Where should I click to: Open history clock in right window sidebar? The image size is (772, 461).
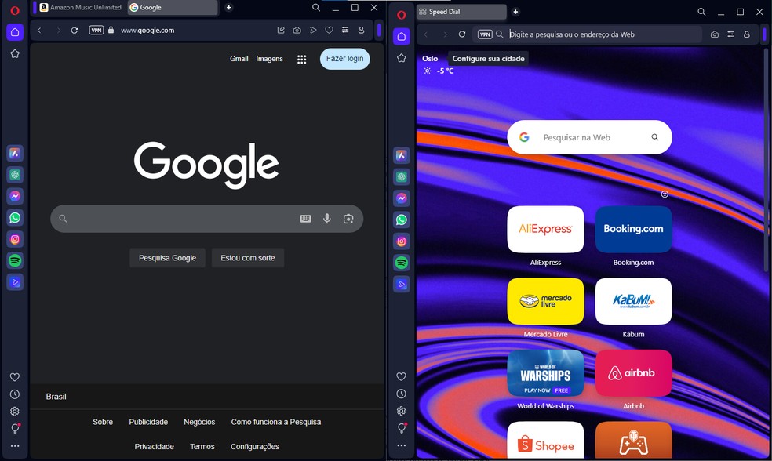(401, 394)
